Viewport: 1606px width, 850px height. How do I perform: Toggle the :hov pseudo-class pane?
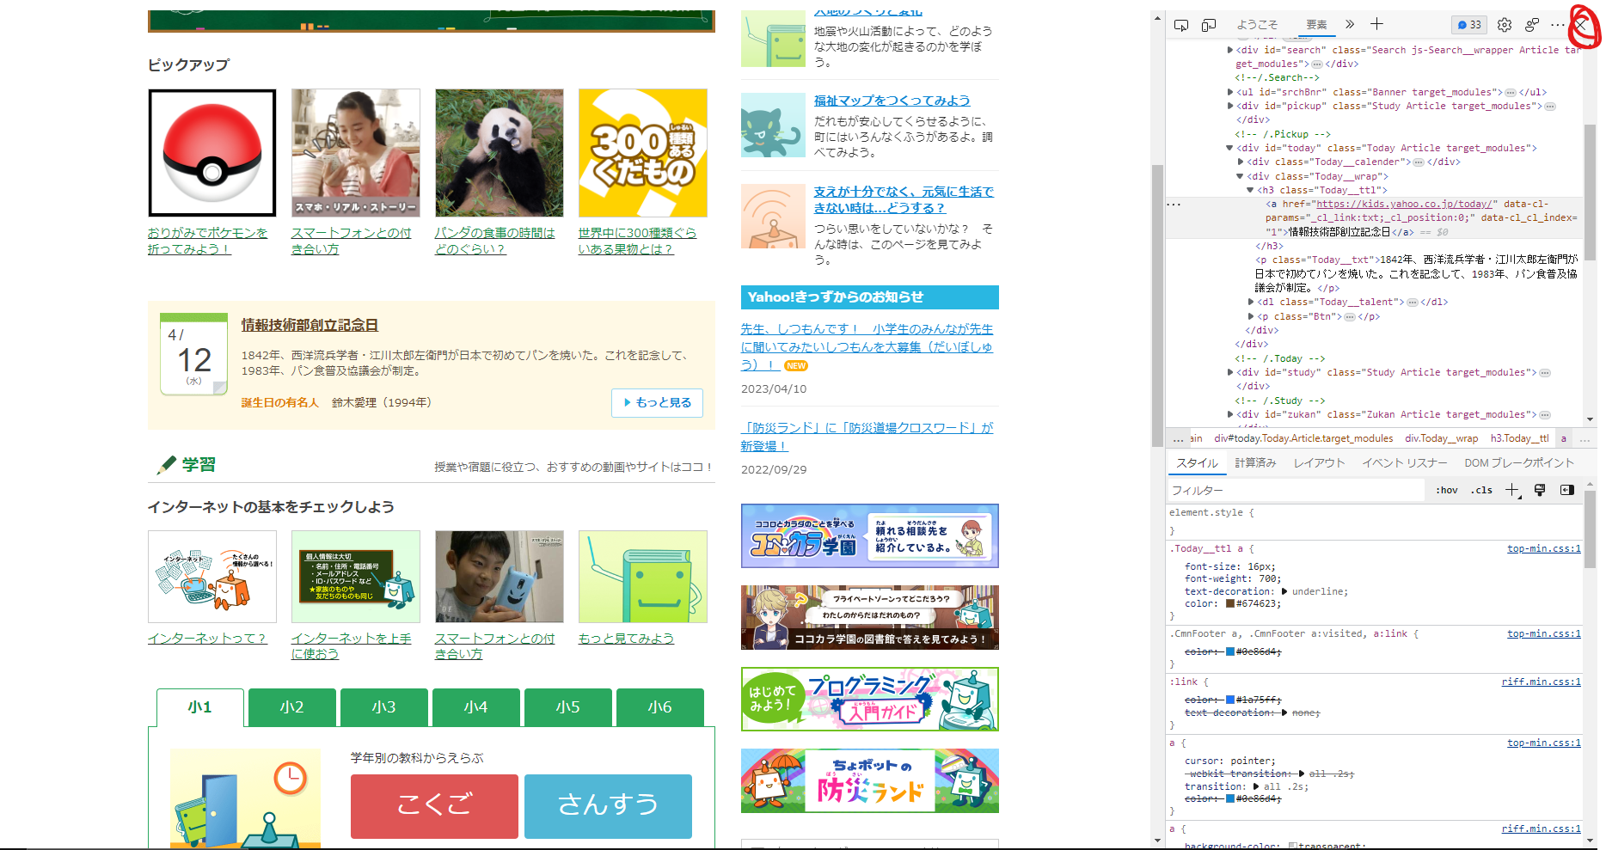[1447, 490]
